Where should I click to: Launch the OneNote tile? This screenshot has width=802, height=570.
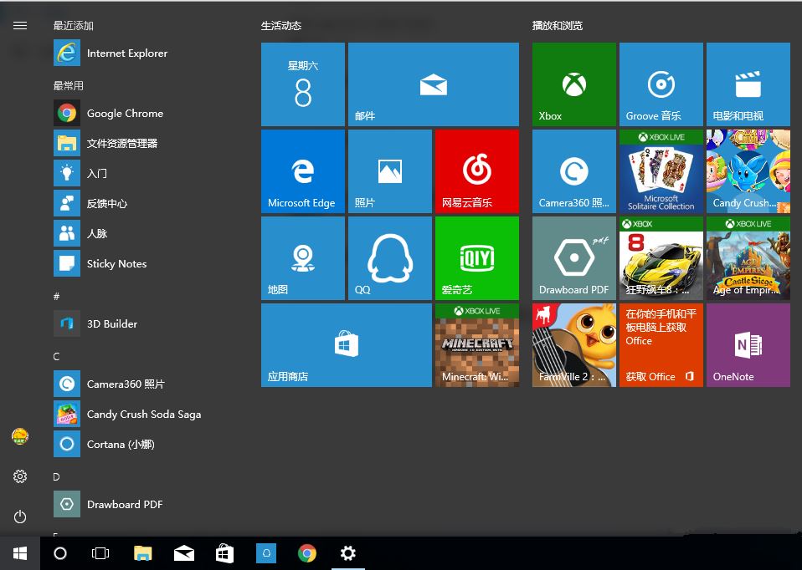click(x=748, y=345)
